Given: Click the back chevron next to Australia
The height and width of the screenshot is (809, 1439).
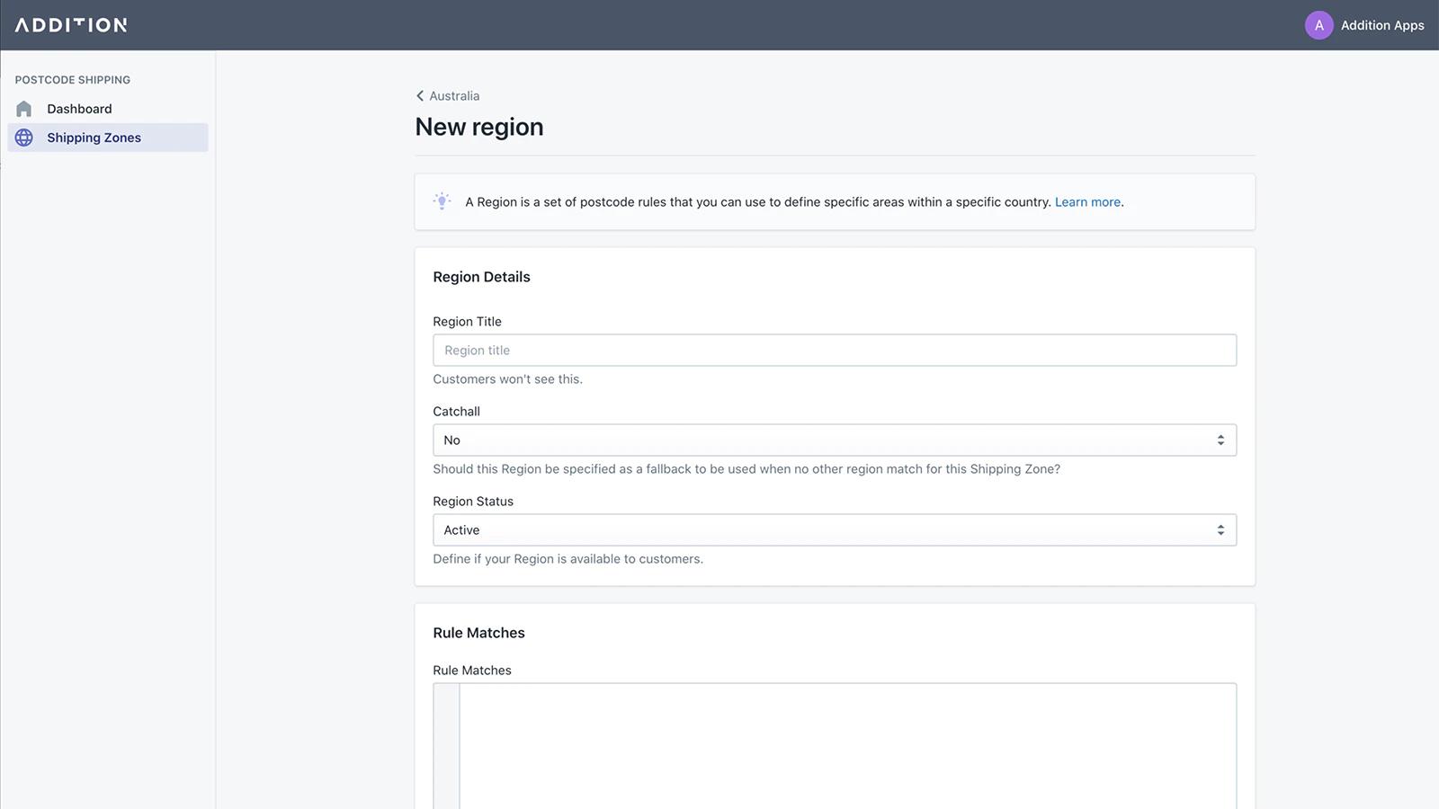Looking at the screenshot, I should [x=419, y=95].
